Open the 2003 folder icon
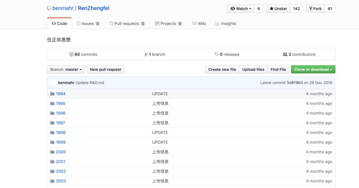 [x=53, y=181]
